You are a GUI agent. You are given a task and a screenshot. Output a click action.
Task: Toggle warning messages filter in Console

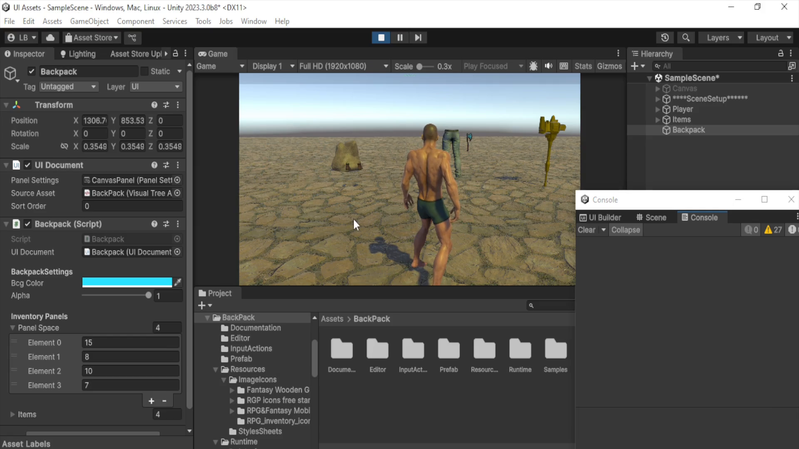coord(773,230)
